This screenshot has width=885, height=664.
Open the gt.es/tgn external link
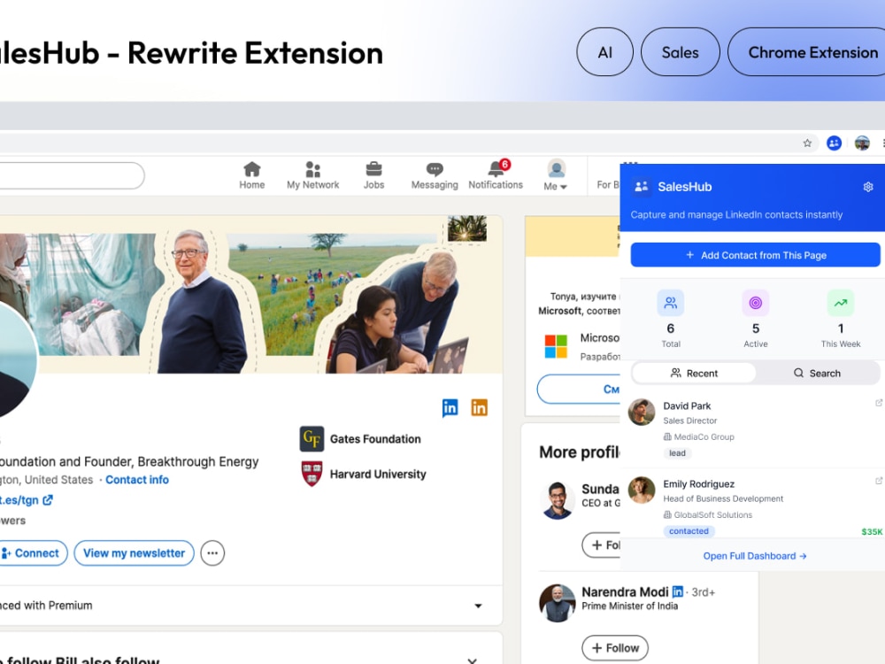tap(26, 500)
